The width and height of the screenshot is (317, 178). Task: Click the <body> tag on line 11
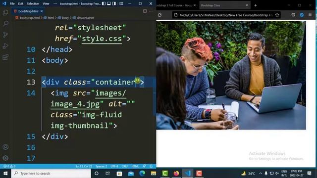[55, 60]
